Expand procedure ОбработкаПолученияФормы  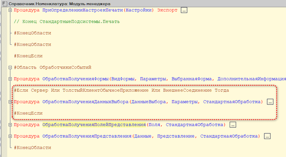[x=10, y=79]
